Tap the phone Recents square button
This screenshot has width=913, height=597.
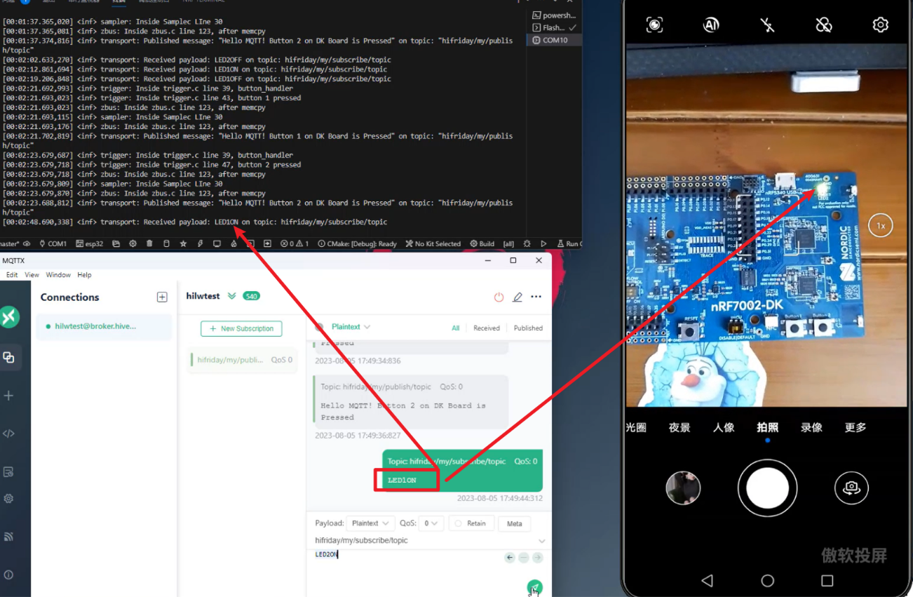827,581
